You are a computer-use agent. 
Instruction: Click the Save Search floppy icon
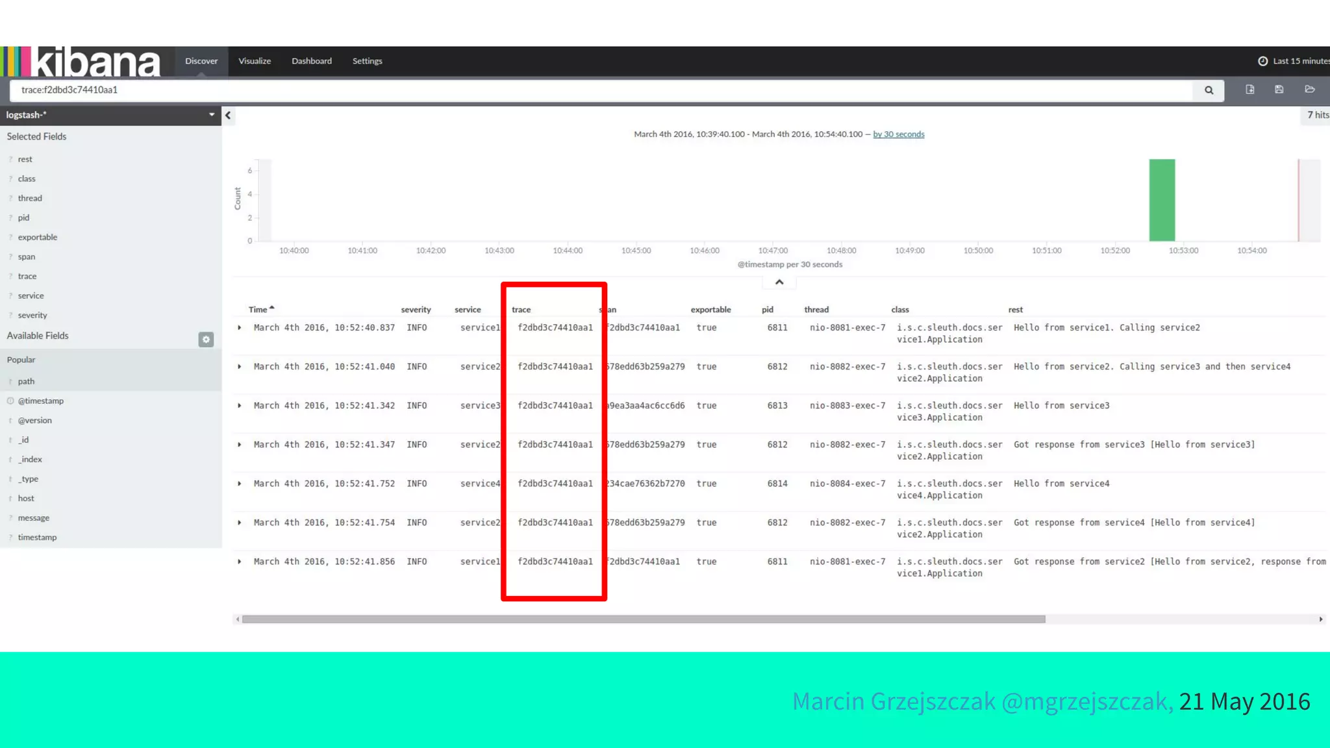[x=1279, y=90]
